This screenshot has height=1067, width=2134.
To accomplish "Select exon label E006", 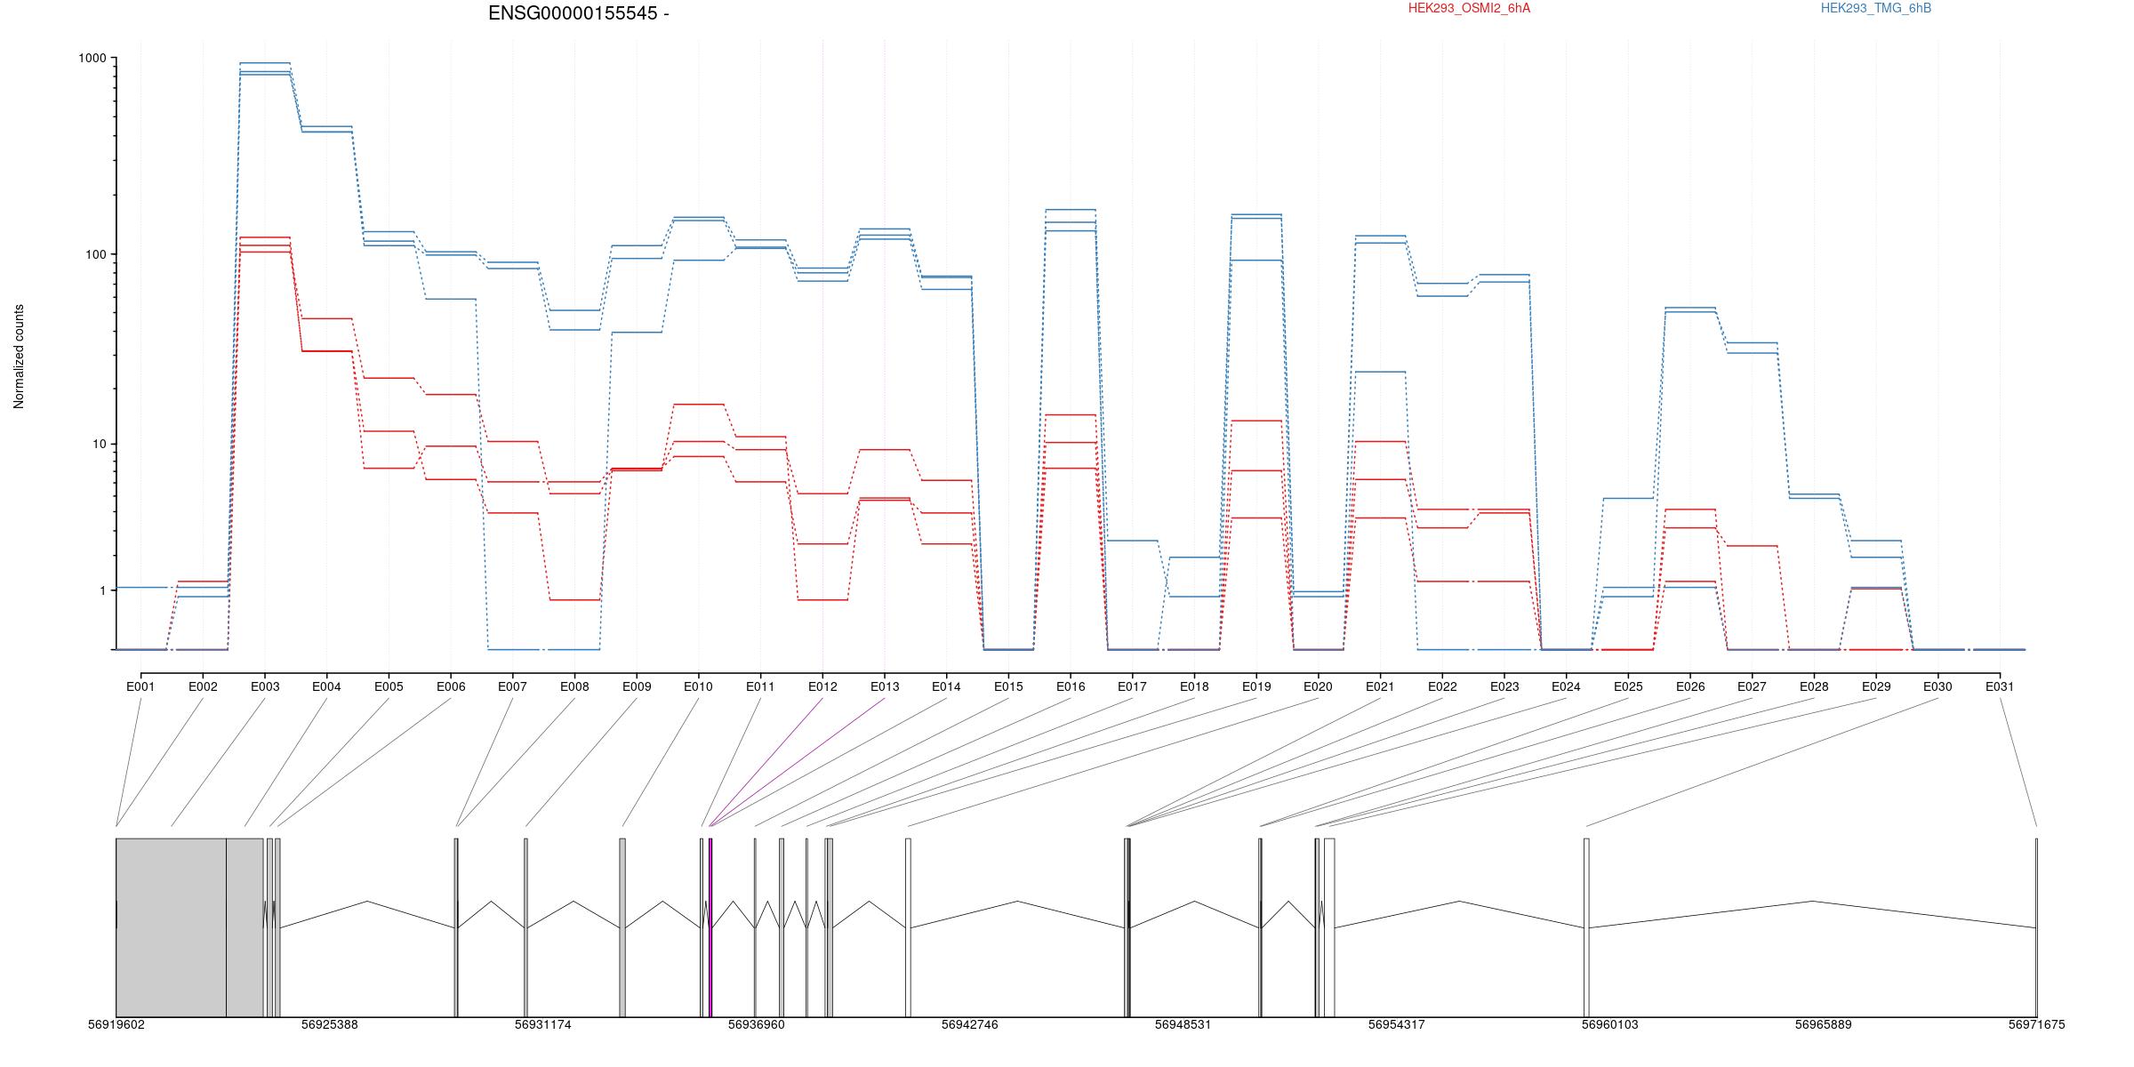I will coord(451,686).
